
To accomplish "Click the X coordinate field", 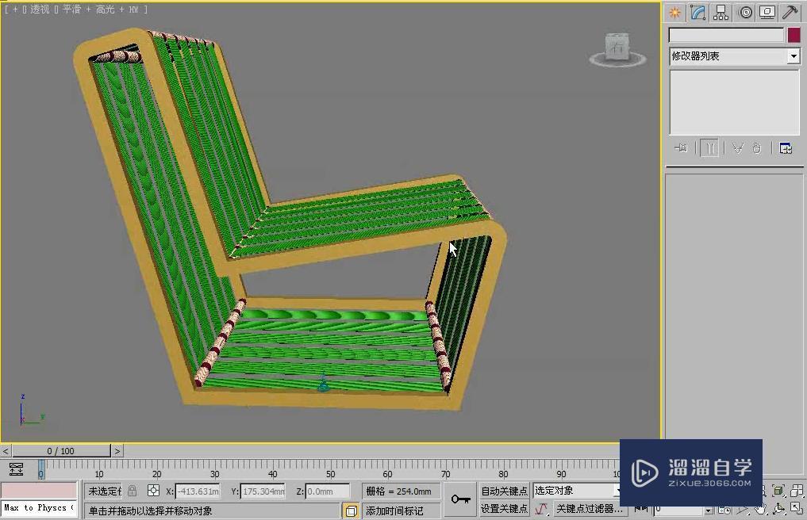I will 198,491.
